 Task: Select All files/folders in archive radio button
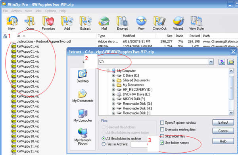point(104,138)
